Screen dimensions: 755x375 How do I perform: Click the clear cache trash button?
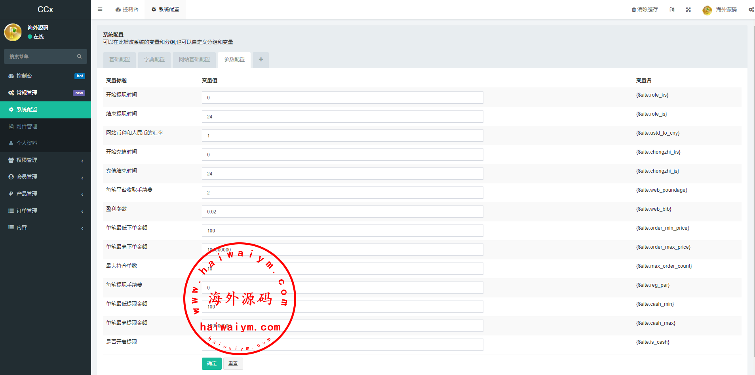pos(645,10)
